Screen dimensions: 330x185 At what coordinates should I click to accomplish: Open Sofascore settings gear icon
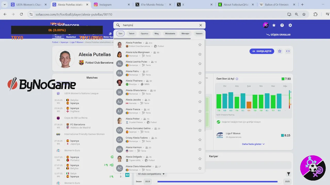click(290, 25)
